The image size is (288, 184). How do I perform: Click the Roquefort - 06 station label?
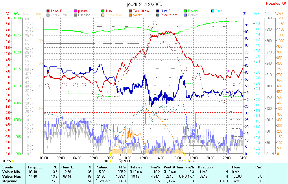click(276, 3)
